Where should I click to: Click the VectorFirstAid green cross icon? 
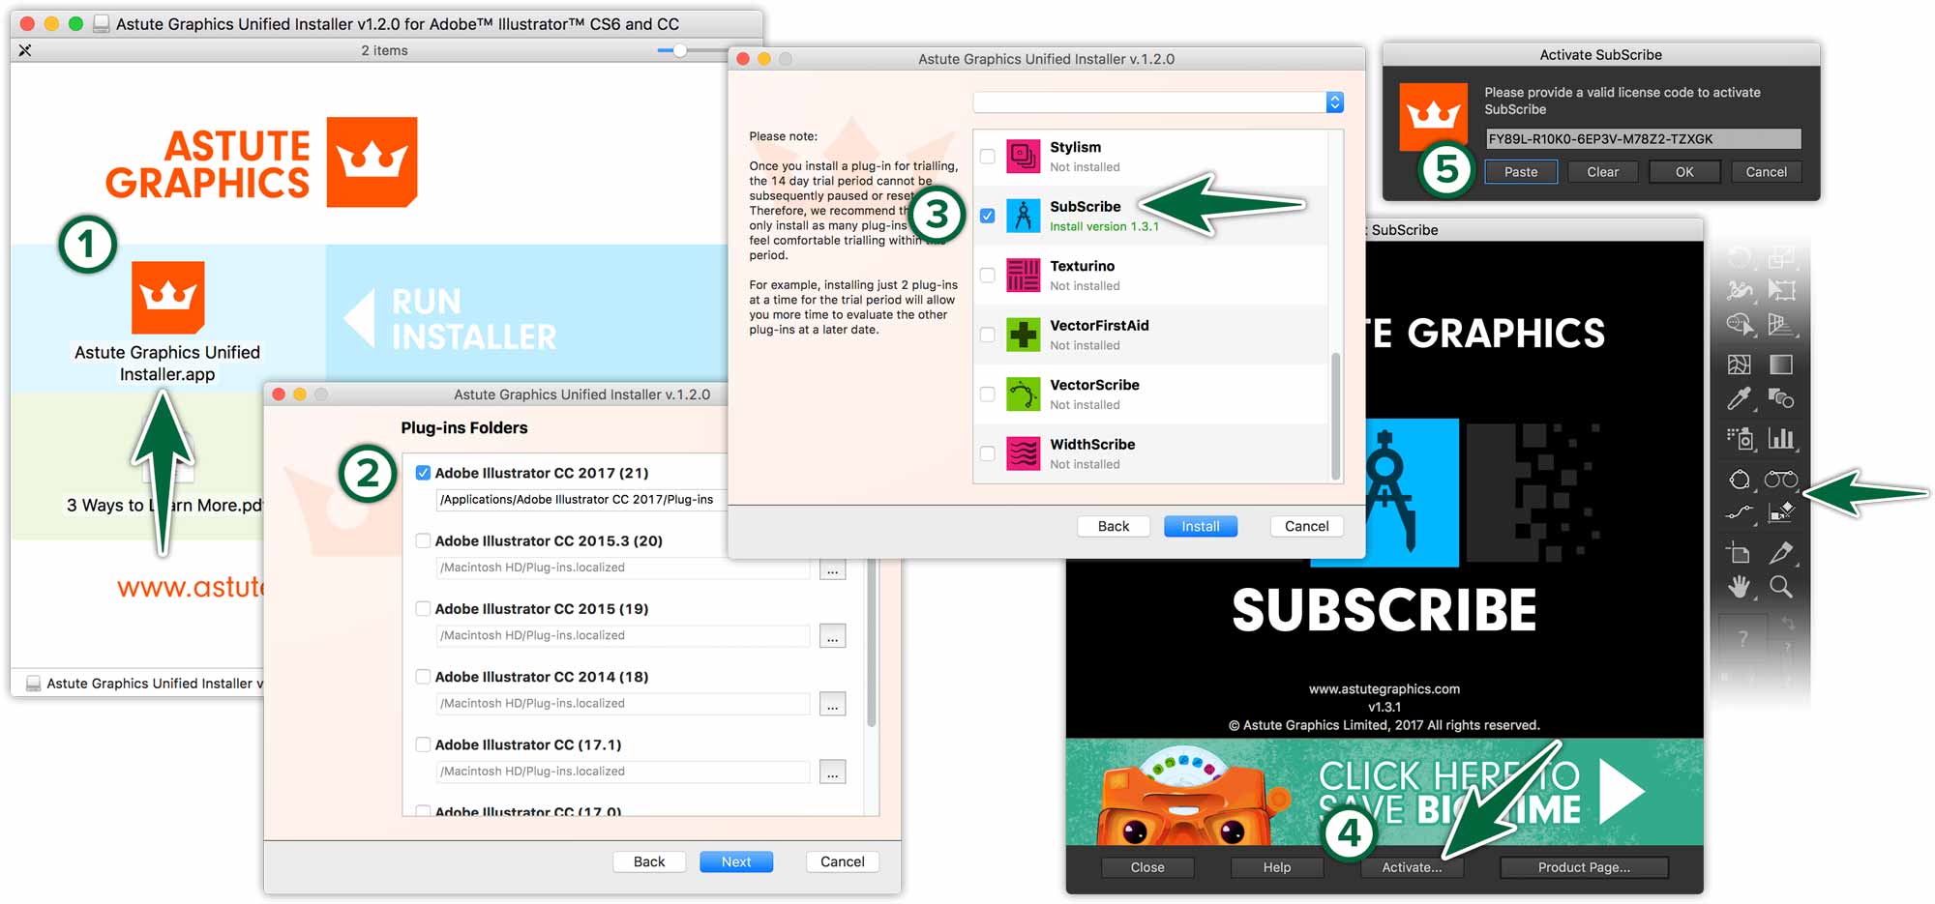coord(1023,335)
